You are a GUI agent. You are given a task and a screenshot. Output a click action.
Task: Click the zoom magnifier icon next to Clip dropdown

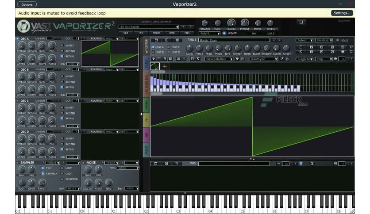[x=335, y=59]
